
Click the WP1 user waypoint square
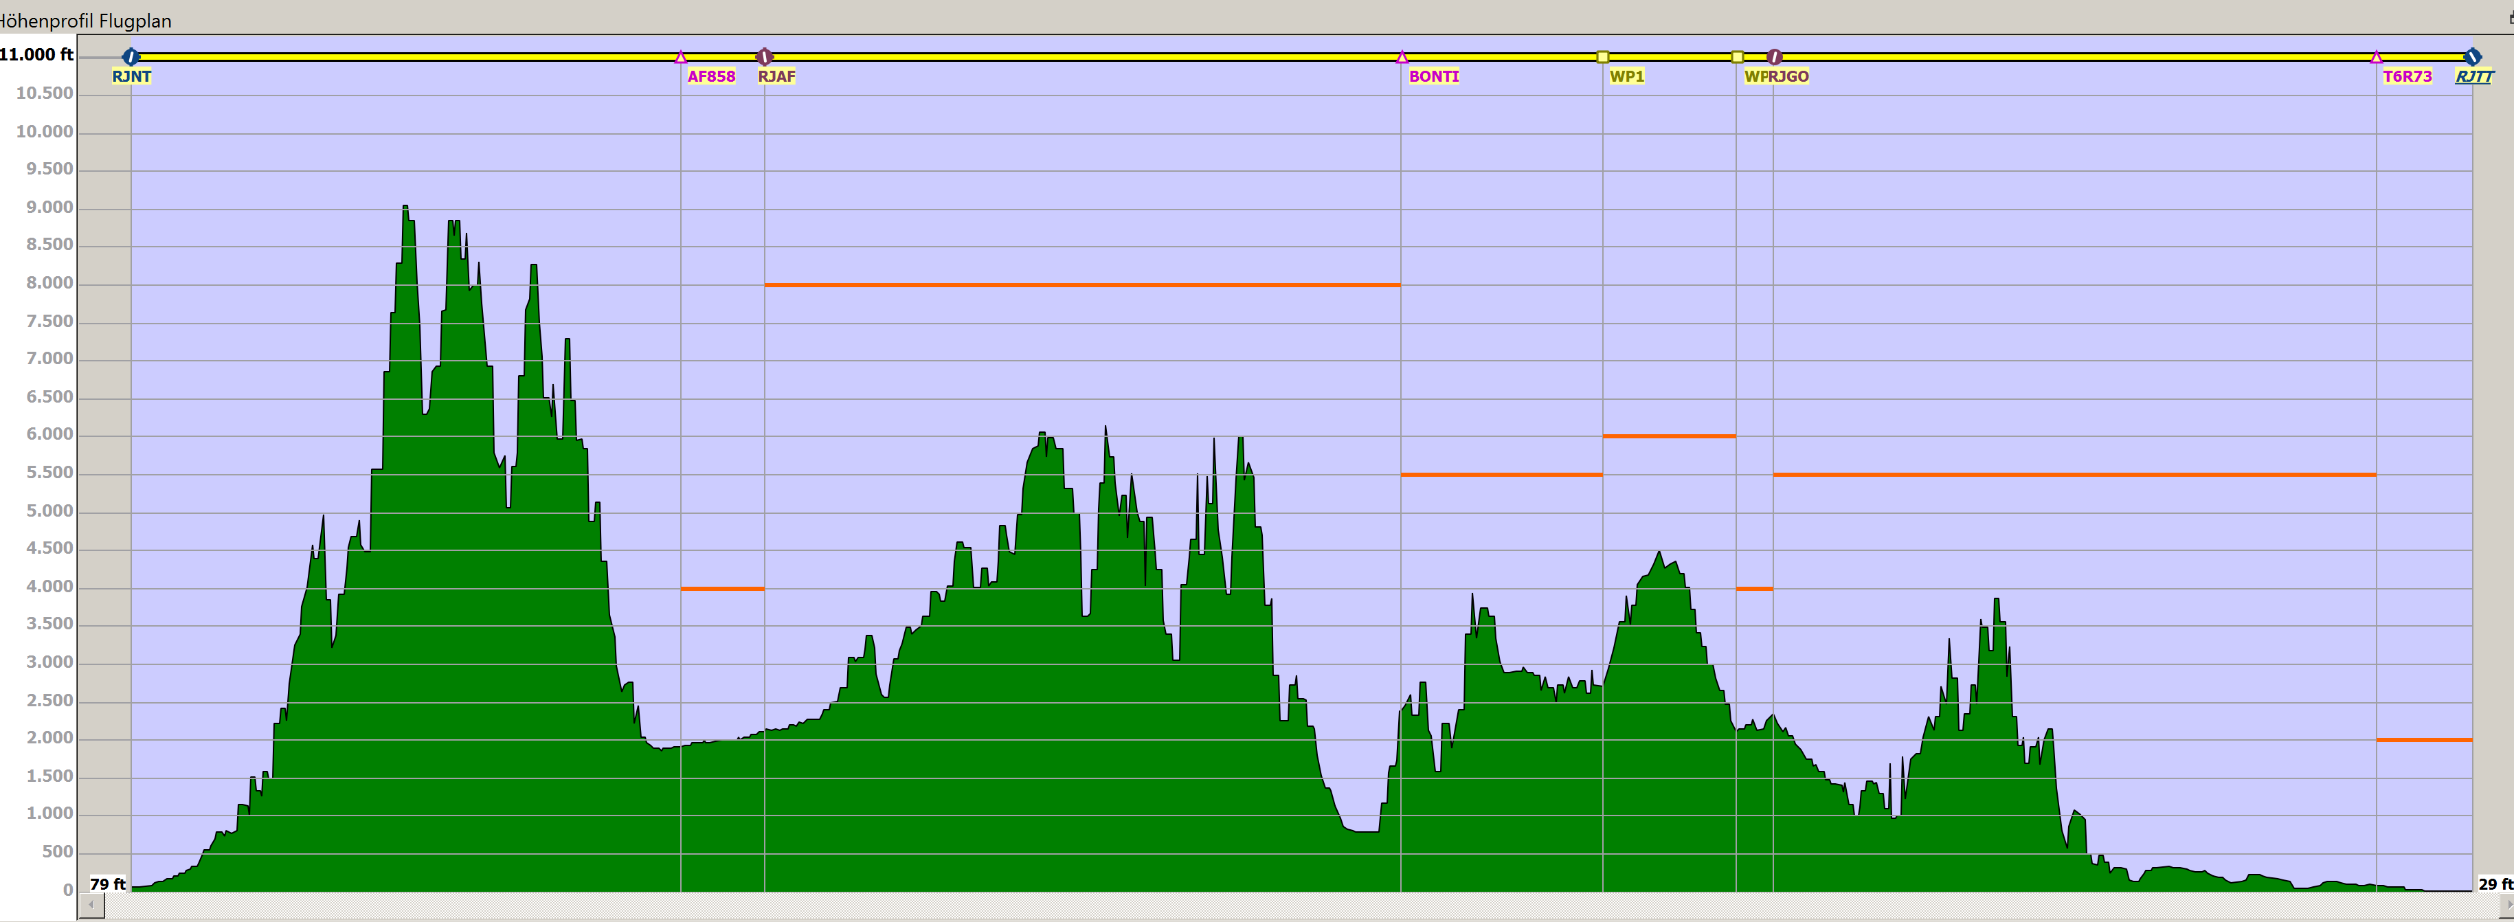click(1602, 56)
